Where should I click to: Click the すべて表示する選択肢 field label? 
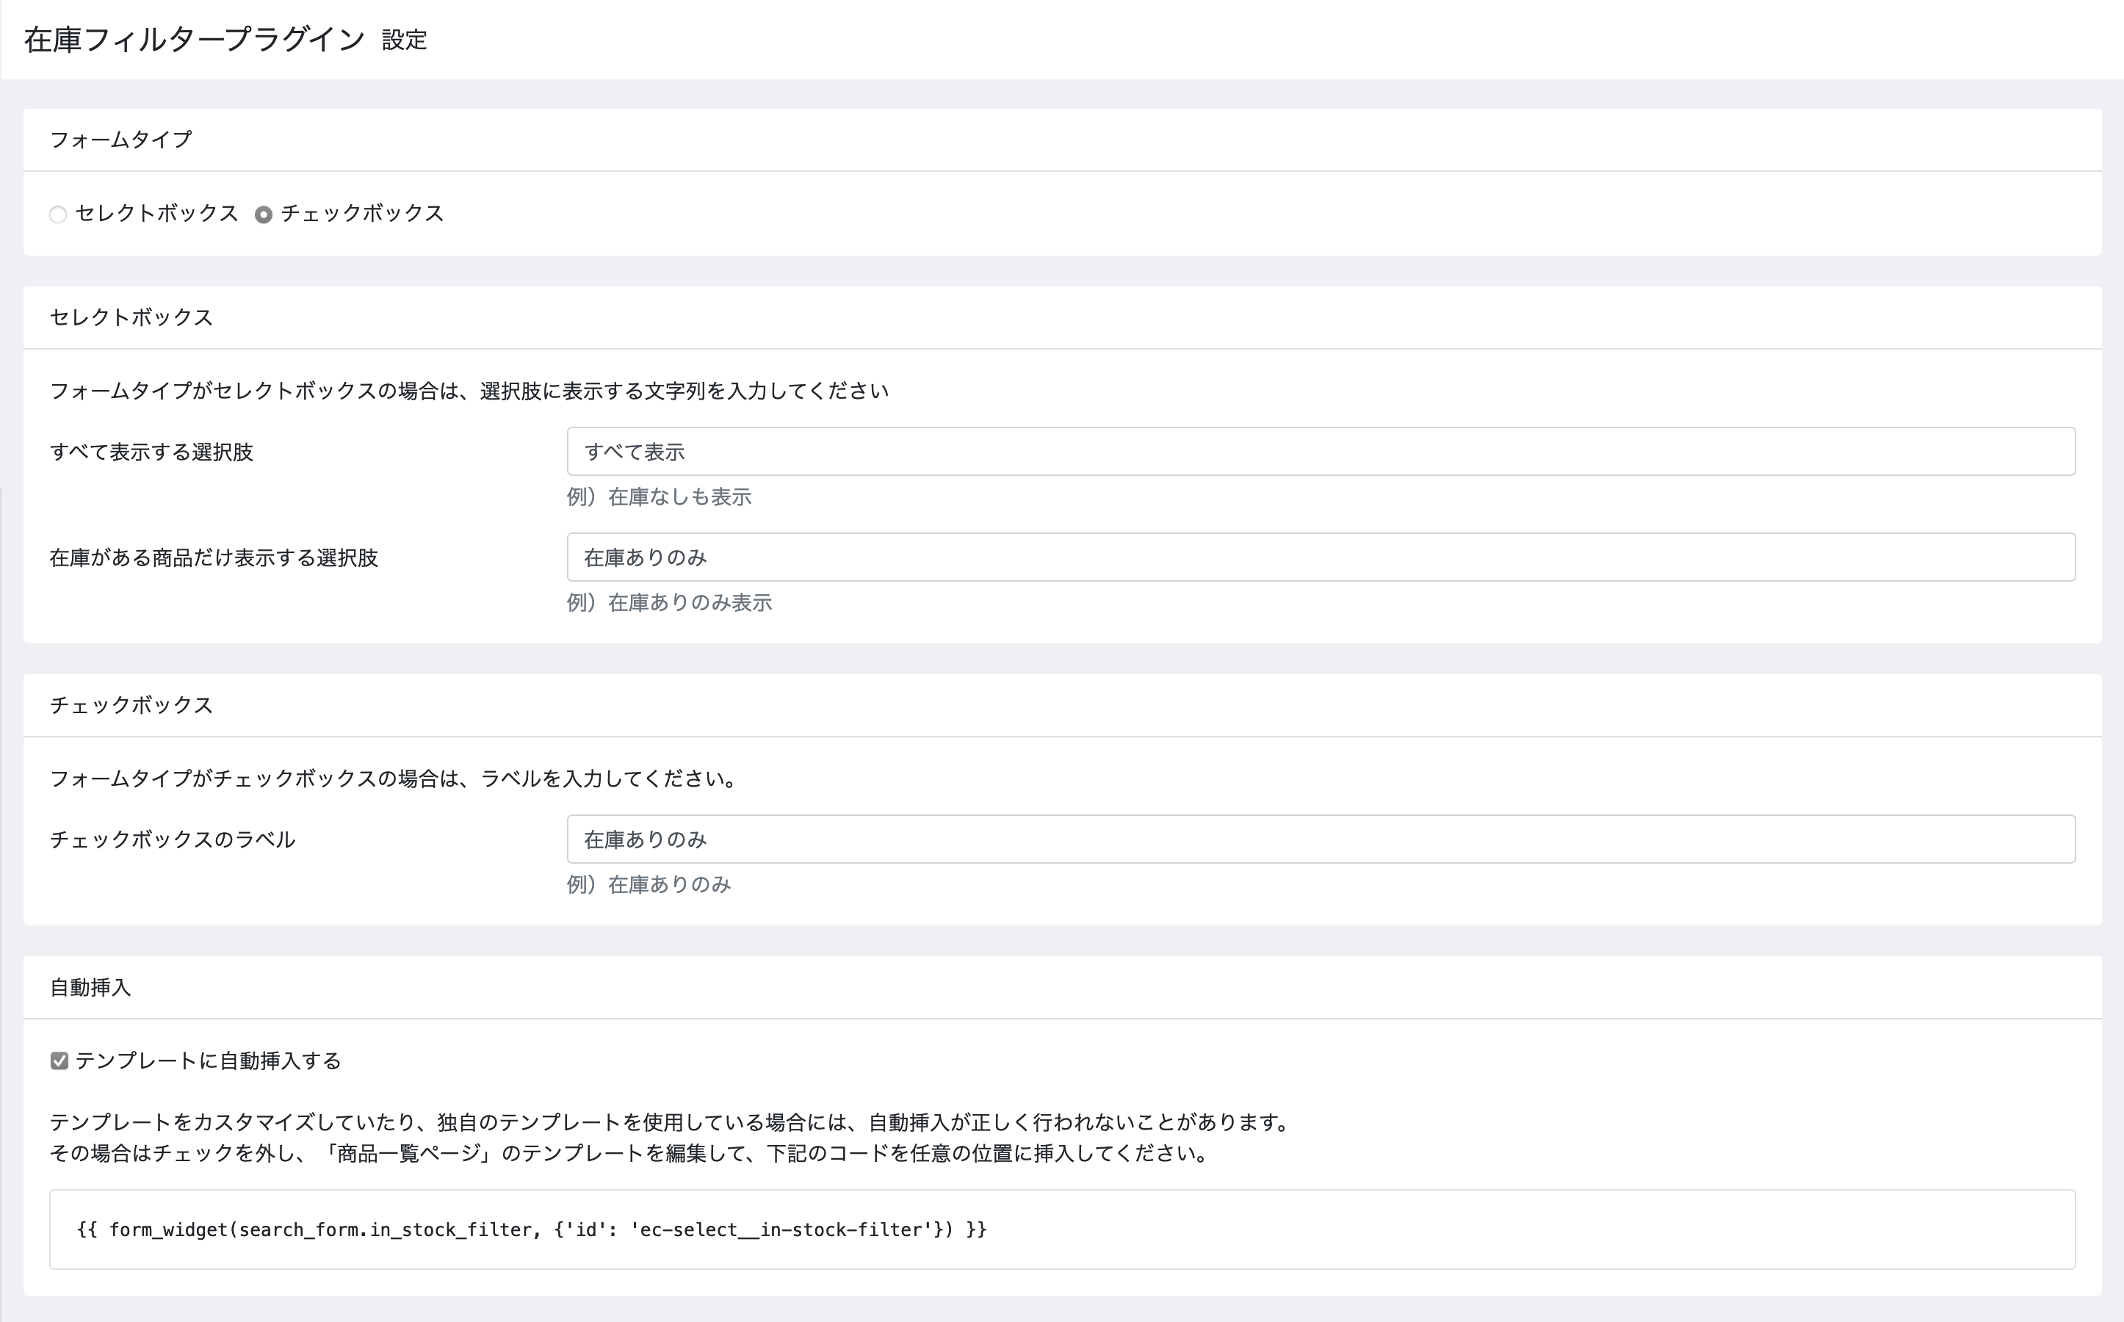click(x=151, y=452)
